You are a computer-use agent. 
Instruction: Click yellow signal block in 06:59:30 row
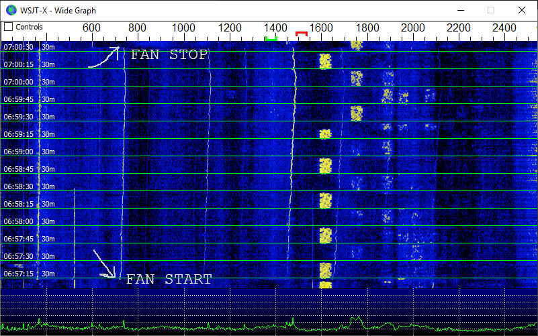click(x=356, y=113)
